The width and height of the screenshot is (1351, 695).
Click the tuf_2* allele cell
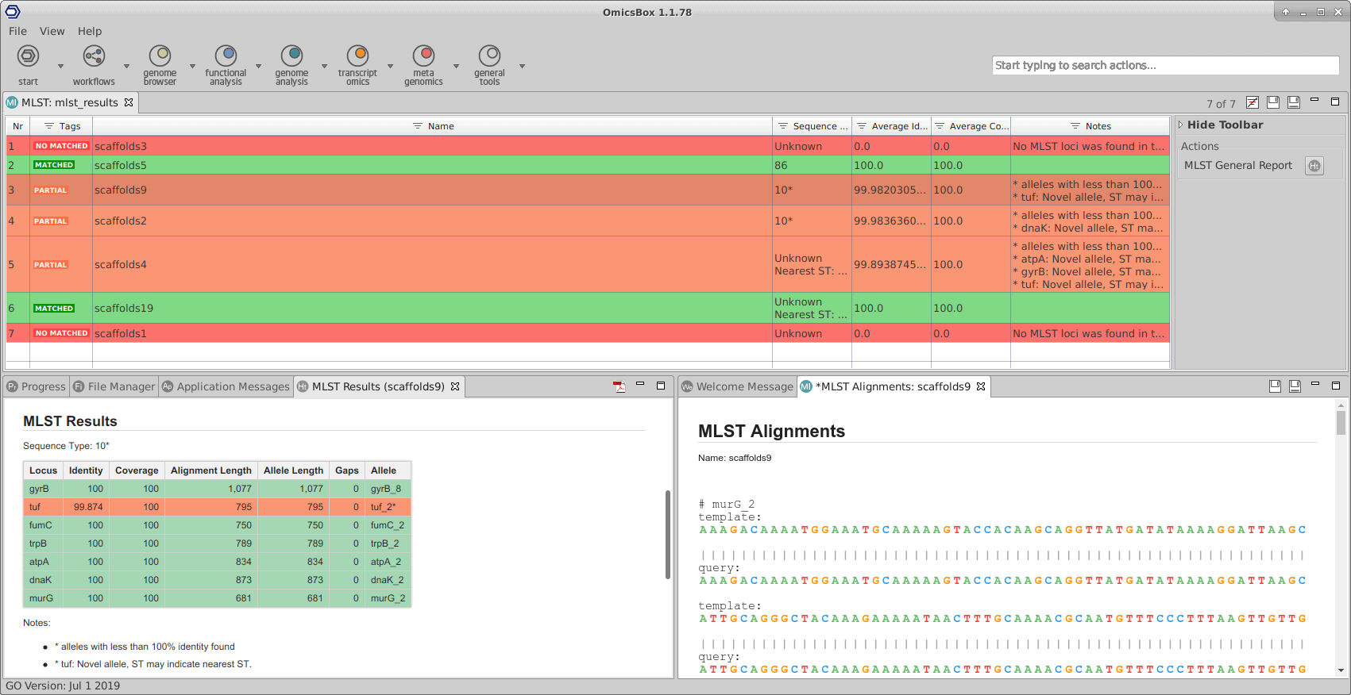click(x=388, y=507)
